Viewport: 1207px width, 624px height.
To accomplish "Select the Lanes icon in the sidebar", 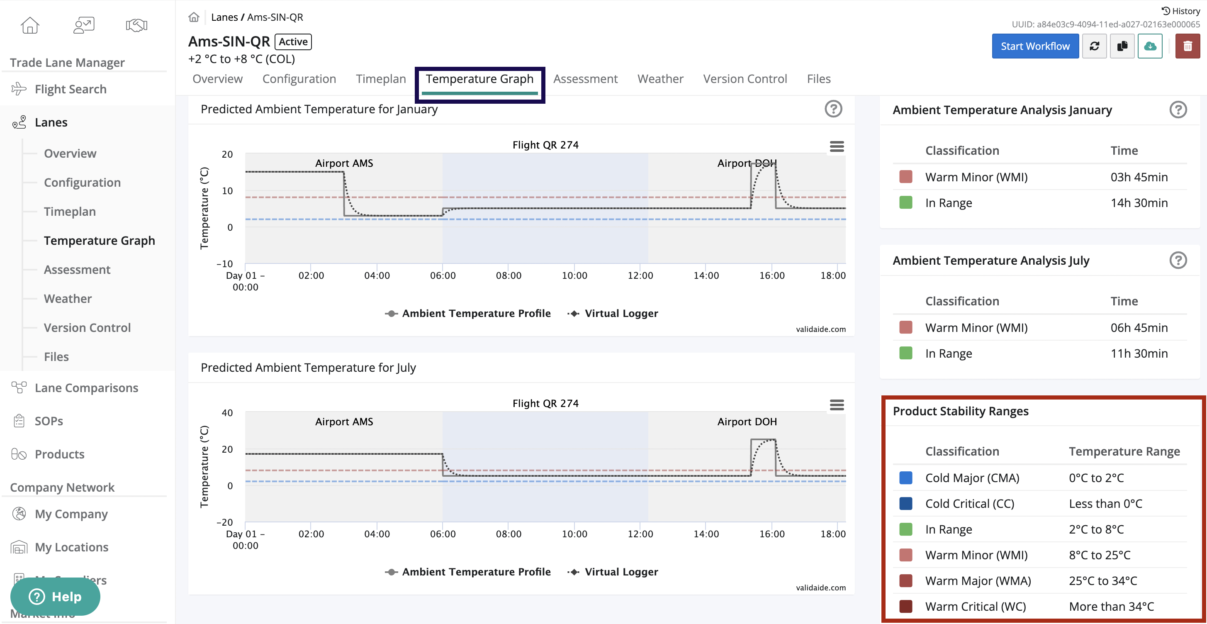I will [x=19, y=122].
